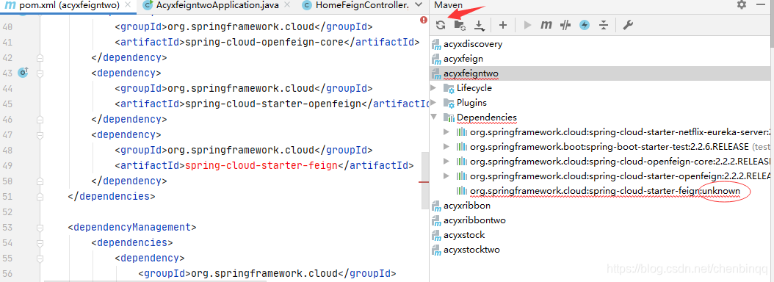774x282 pixels.
Task: Click gutter marker icon on line 43
Action: (23, 73)
